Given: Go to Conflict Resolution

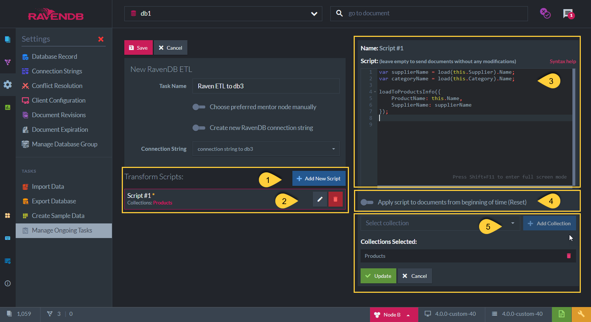Looking at the screenshot, I should tap(57, 86).
